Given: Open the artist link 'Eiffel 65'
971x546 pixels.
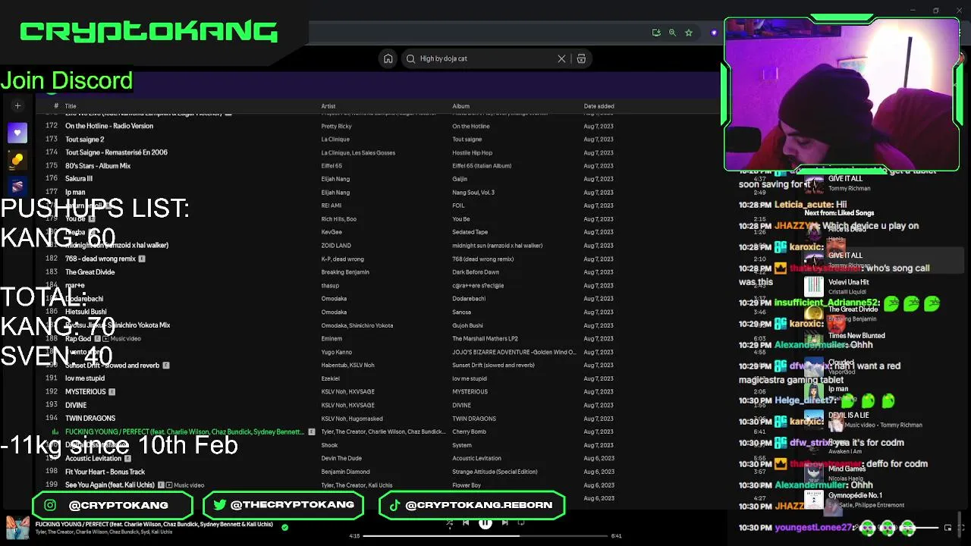Looking at the screenshot, I should (332, 165).
